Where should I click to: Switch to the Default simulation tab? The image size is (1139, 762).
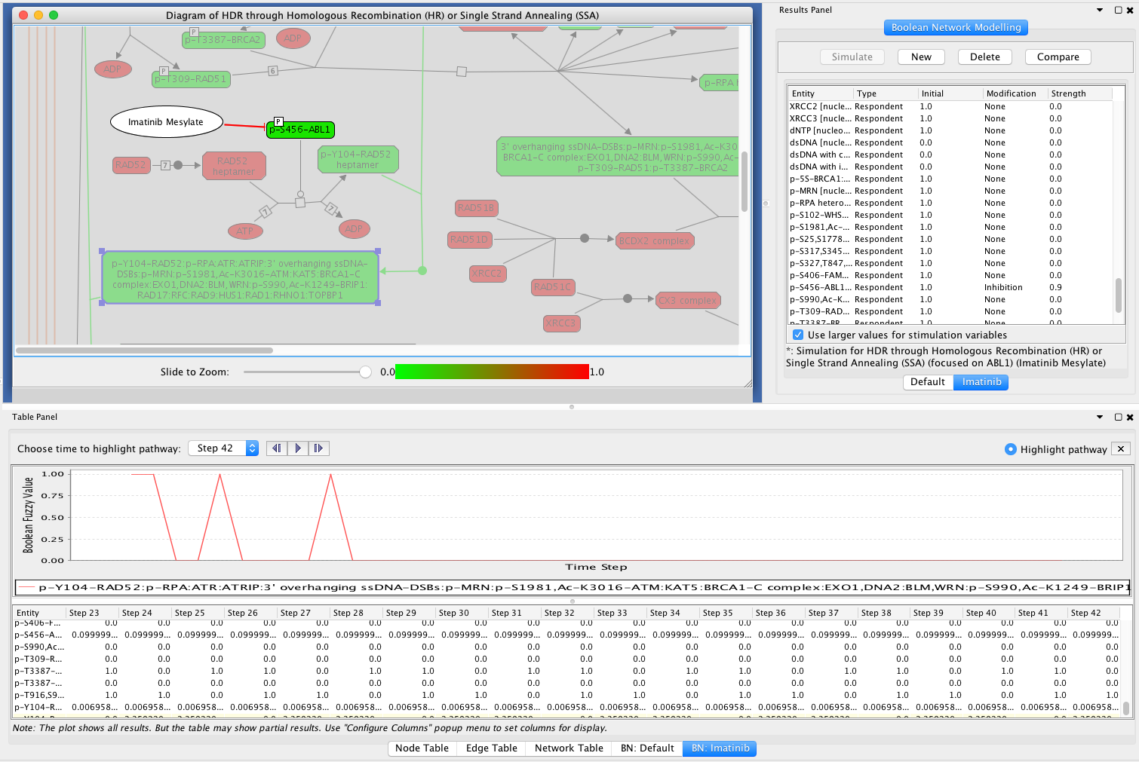(928, 382)
